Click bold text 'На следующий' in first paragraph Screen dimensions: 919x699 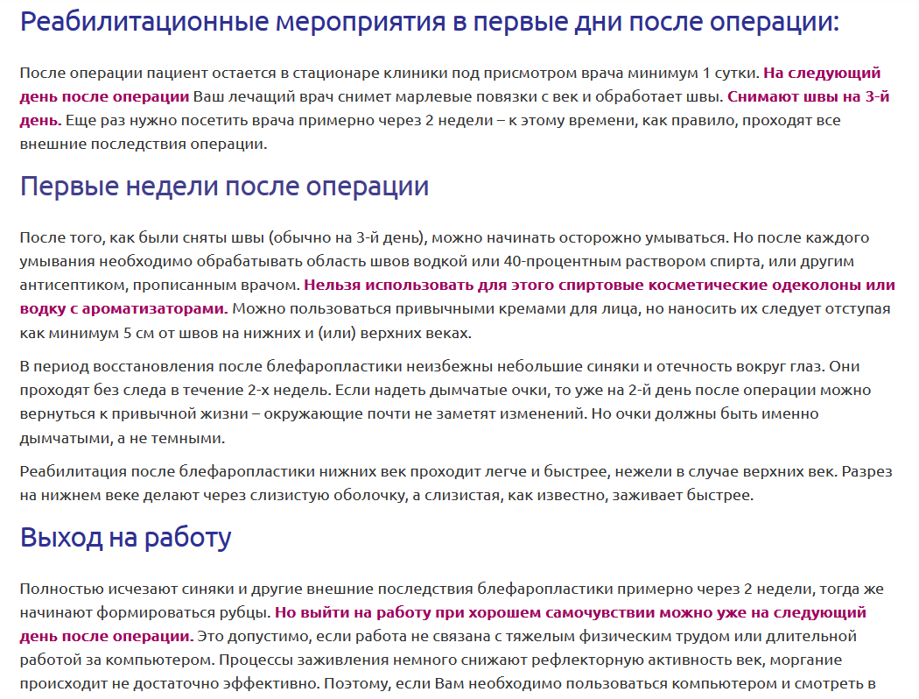(x=822, y=74)
